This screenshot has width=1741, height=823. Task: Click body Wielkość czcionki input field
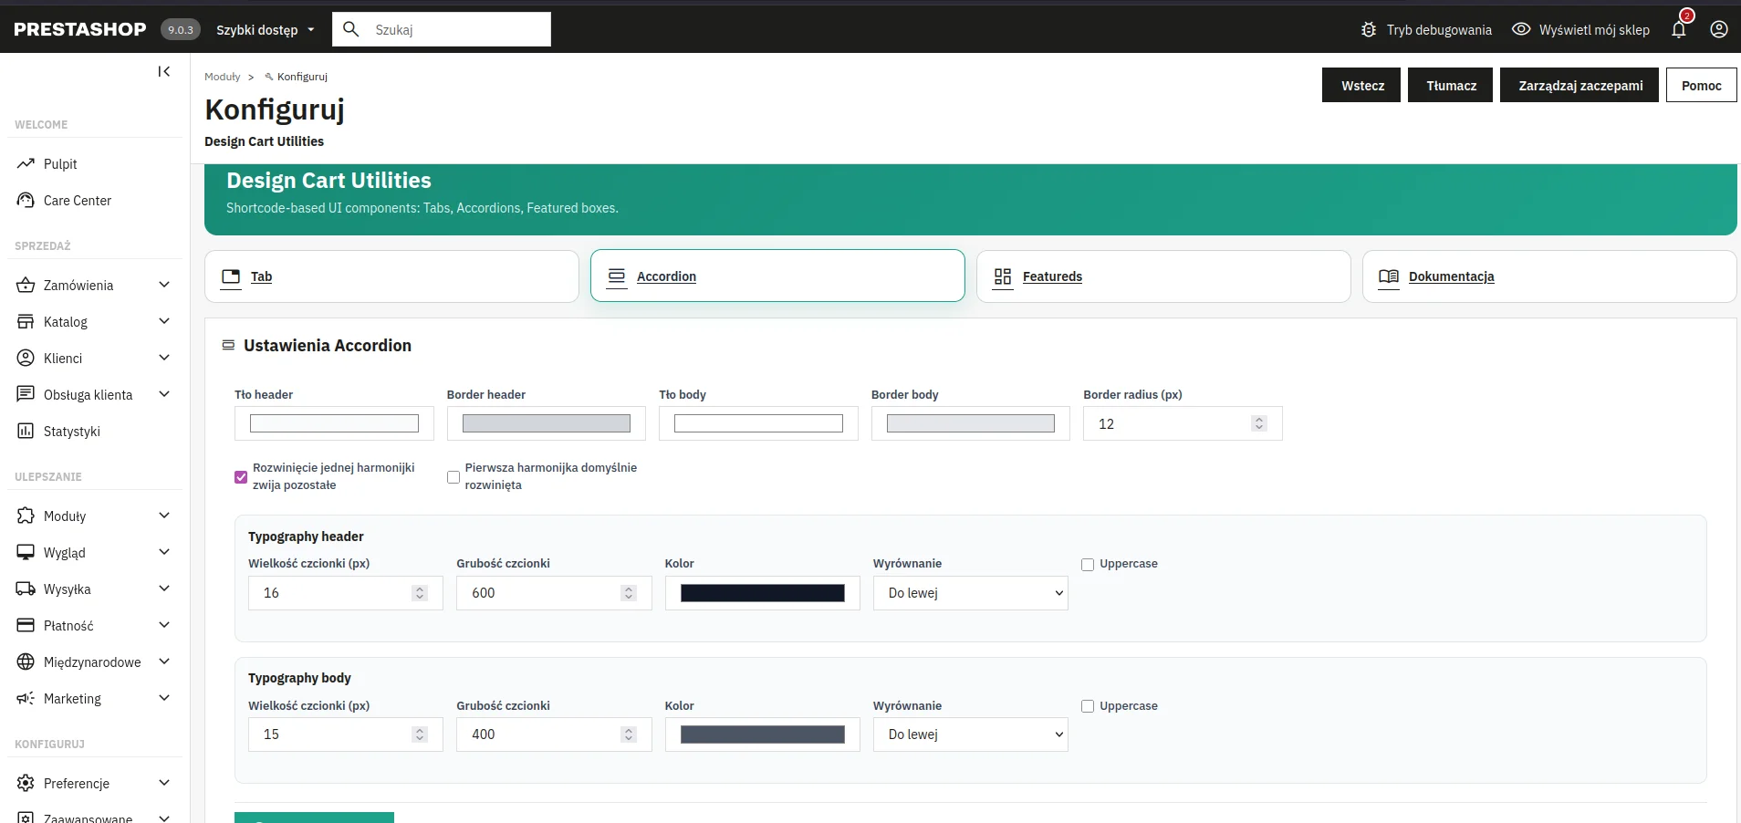pos(346,734)
